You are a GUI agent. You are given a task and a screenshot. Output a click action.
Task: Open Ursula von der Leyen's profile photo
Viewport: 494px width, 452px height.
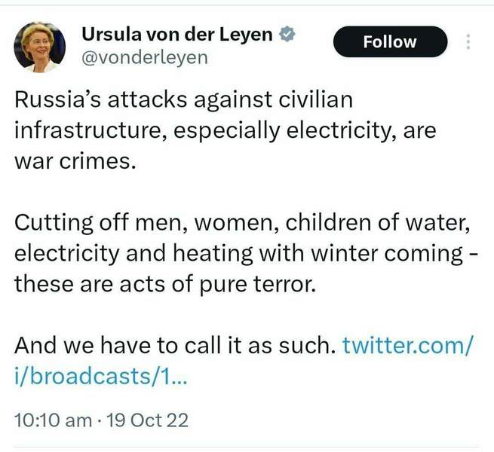tap(39, 47)
